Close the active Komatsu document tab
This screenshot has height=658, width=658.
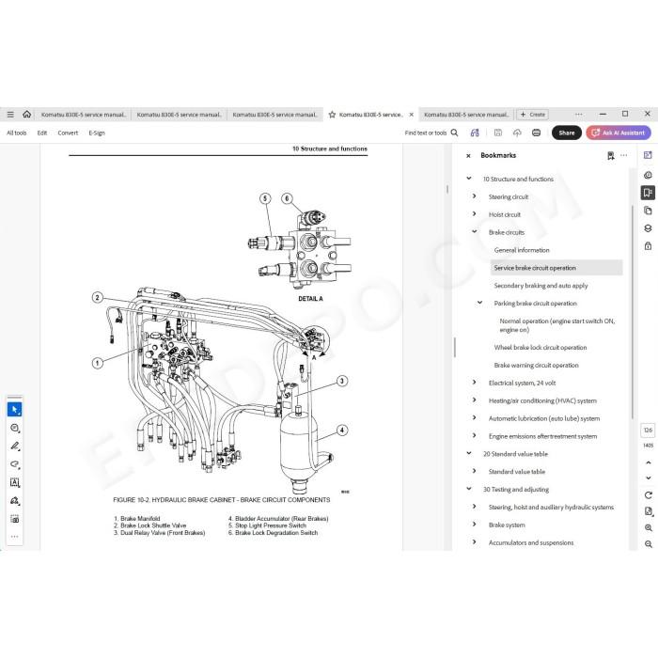[x=412, y=115]
